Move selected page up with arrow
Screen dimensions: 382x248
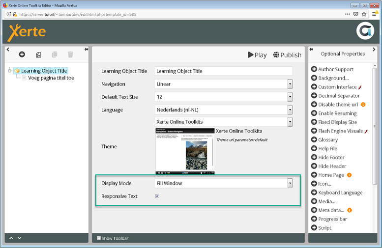pos(11,238)
